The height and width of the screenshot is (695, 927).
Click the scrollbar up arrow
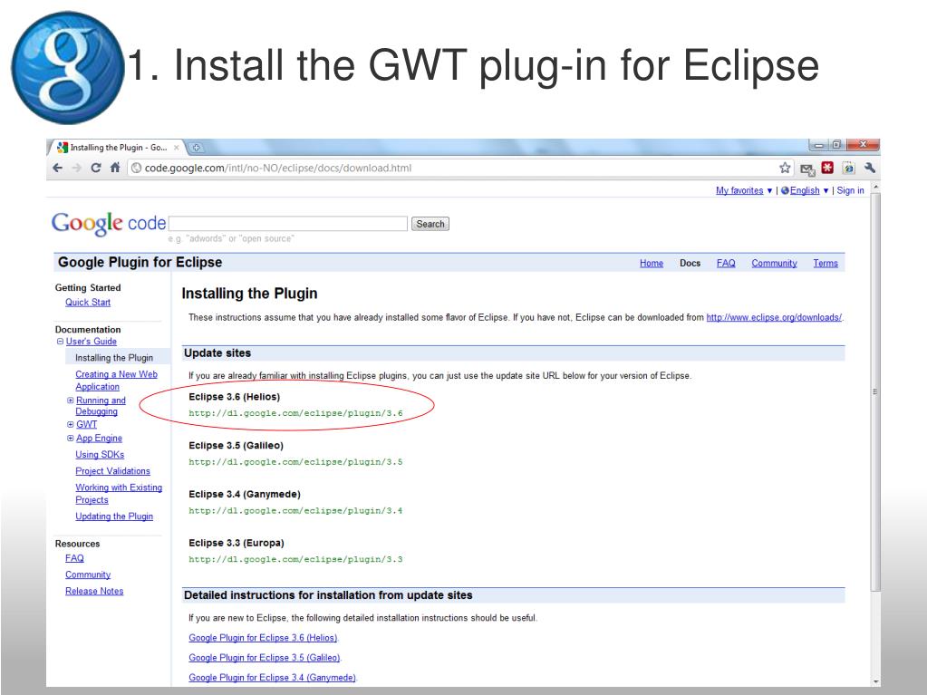click(x=875, y=188)
